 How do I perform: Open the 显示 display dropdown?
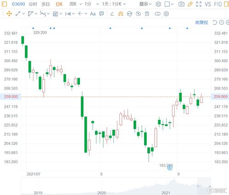point(145,4)
